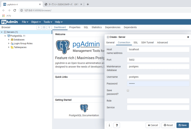This screenshot has width=191, height=129.
Task: Click the PostgreSQL Documentation elephant icon
Action: click(x=84, y=108)
